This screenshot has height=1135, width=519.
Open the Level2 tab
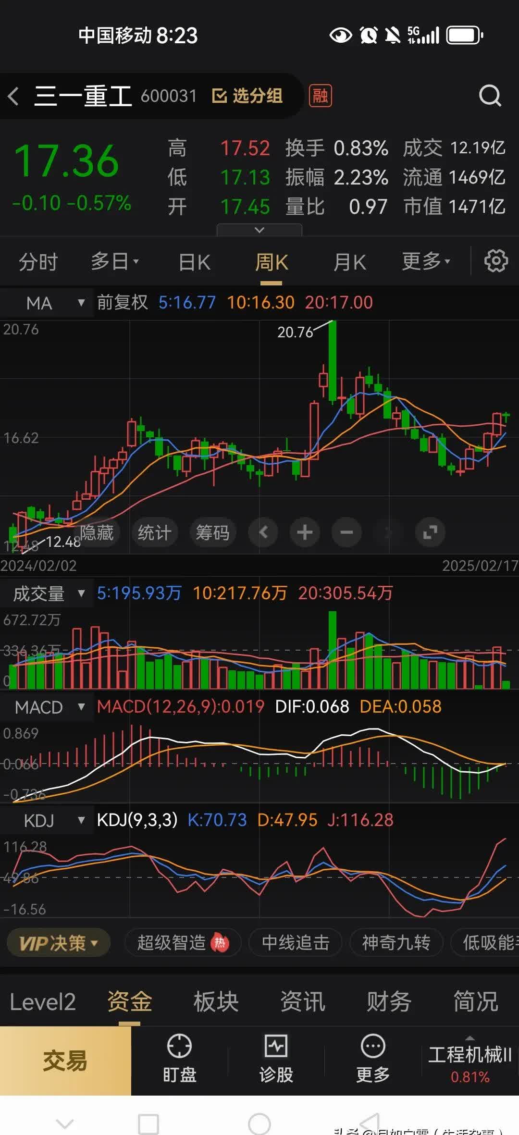(43, 1002)
